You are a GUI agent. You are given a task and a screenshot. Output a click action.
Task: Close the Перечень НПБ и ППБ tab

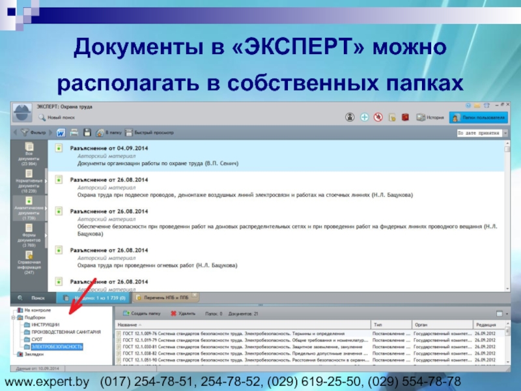click(x=195, y=295)
